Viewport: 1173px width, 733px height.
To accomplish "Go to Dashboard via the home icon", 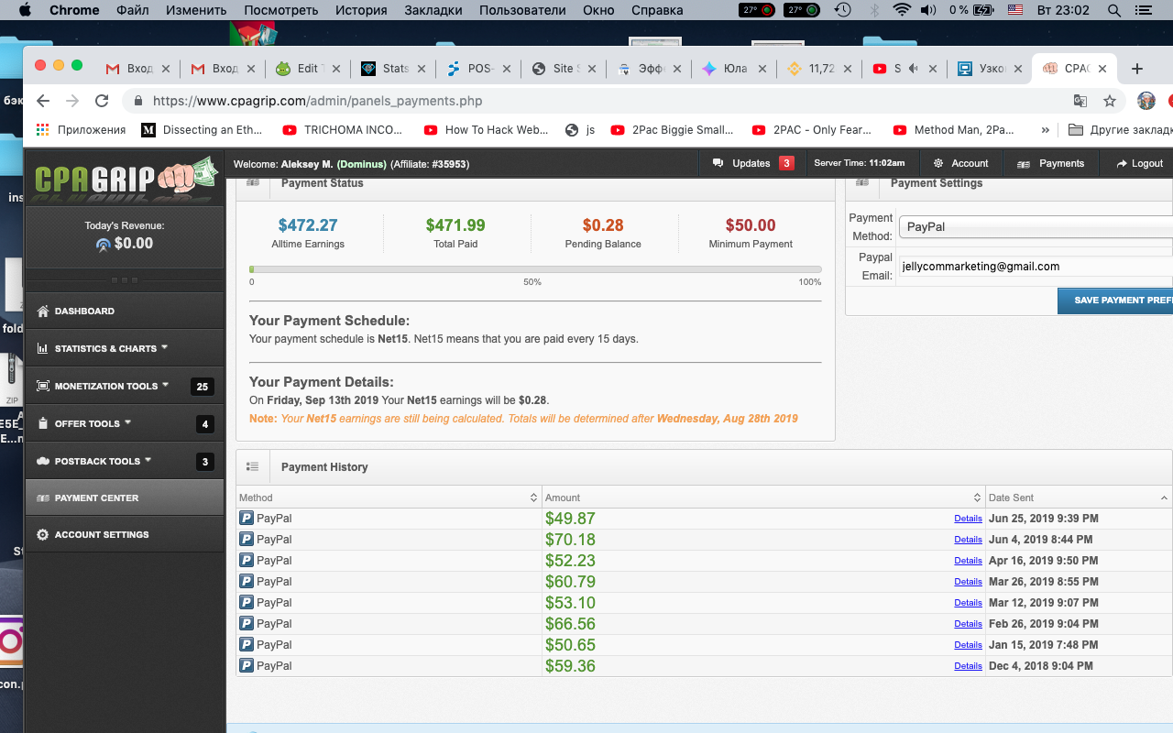I will click(43, 311).
